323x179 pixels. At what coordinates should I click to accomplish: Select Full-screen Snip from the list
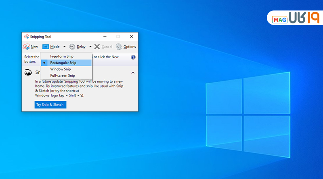click(62, 75)
